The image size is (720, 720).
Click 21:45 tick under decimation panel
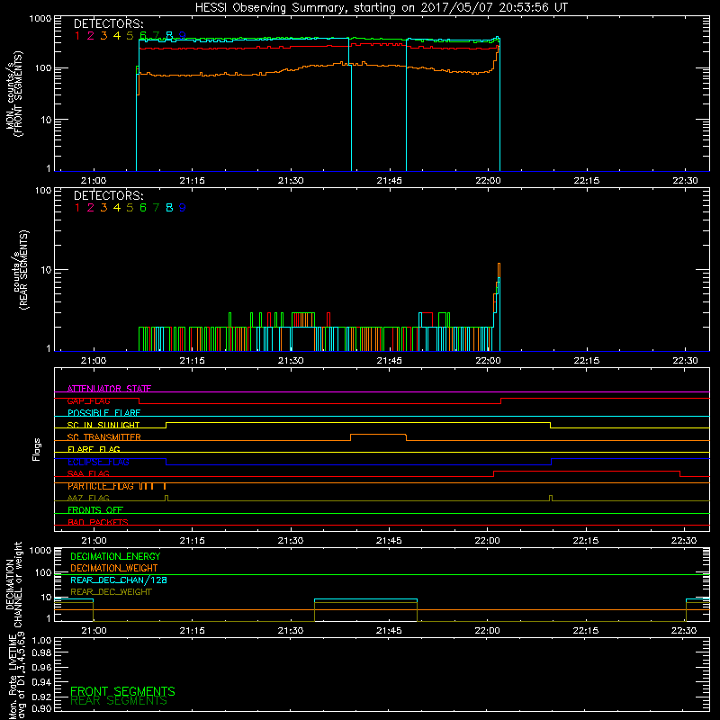click(389, 631)
